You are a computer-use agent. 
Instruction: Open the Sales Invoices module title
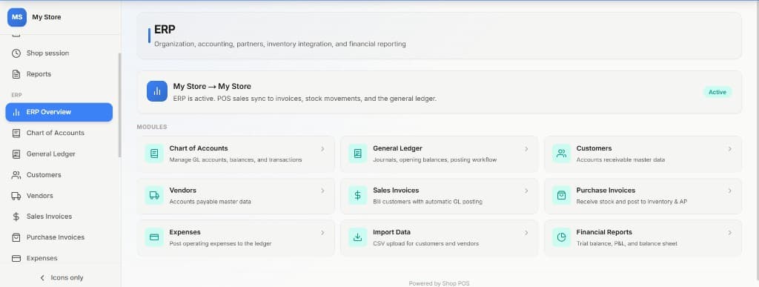(396, 191)
